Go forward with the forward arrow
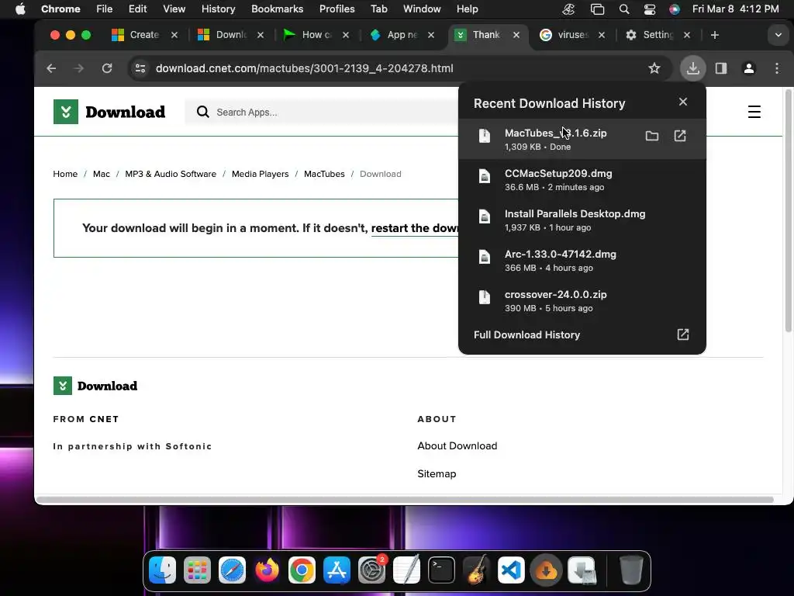Screen dimensions: 794x596 pyautogui.click(x=78, y=68)
